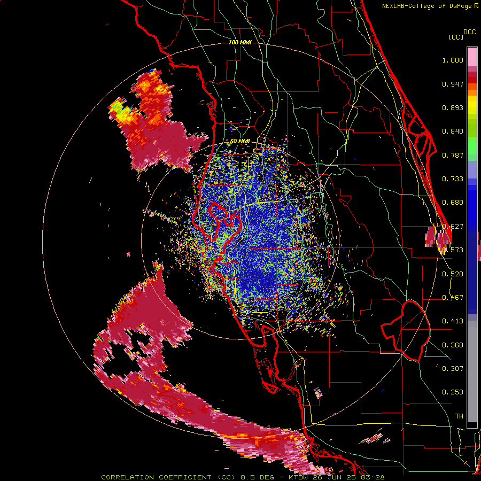
Task: Select the 0.307 value on the color scale
Action: point(453,368)
